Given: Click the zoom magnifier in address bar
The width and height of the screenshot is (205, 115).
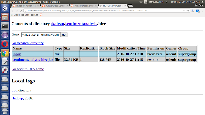Looking at the screenshot, I should (x=184, y=11).
